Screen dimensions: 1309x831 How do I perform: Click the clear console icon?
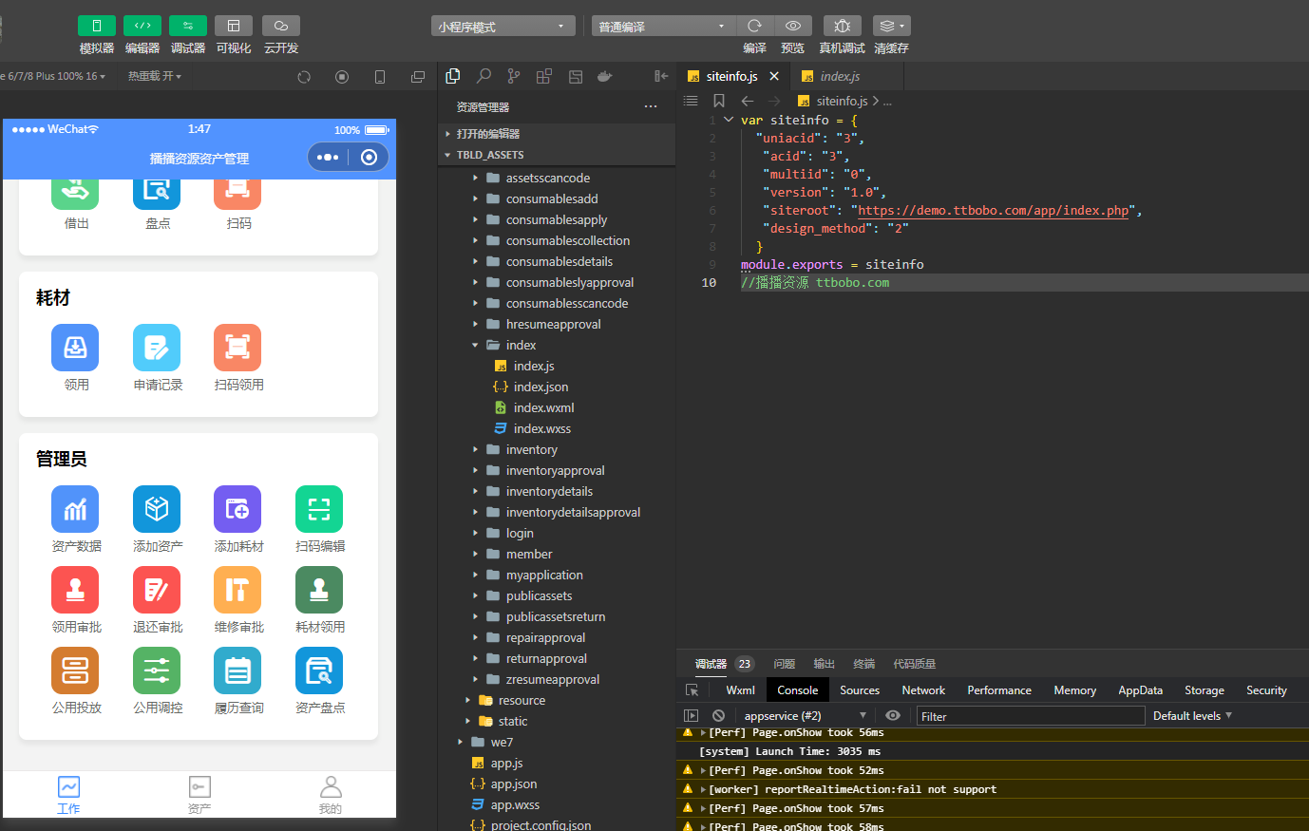point(719,715)
